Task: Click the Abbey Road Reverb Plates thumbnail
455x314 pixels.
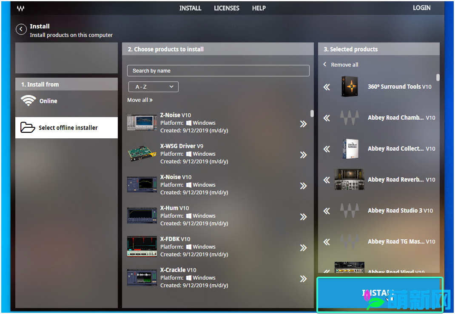Action: pyautogui.click(x=350, y=179)
